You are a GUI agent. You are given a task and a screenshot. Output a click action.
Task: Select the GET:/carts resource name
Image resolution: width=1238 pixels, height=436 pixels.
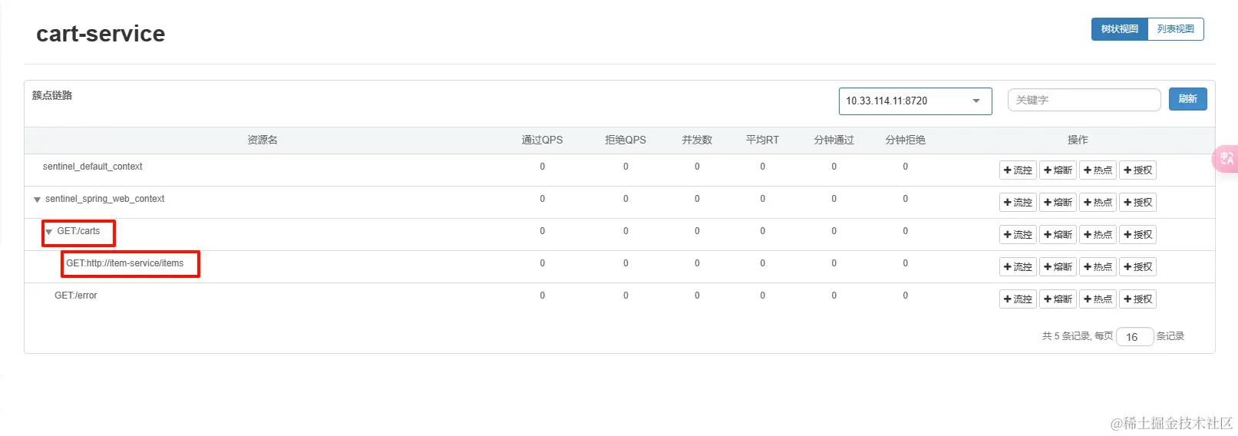(78, 231)
